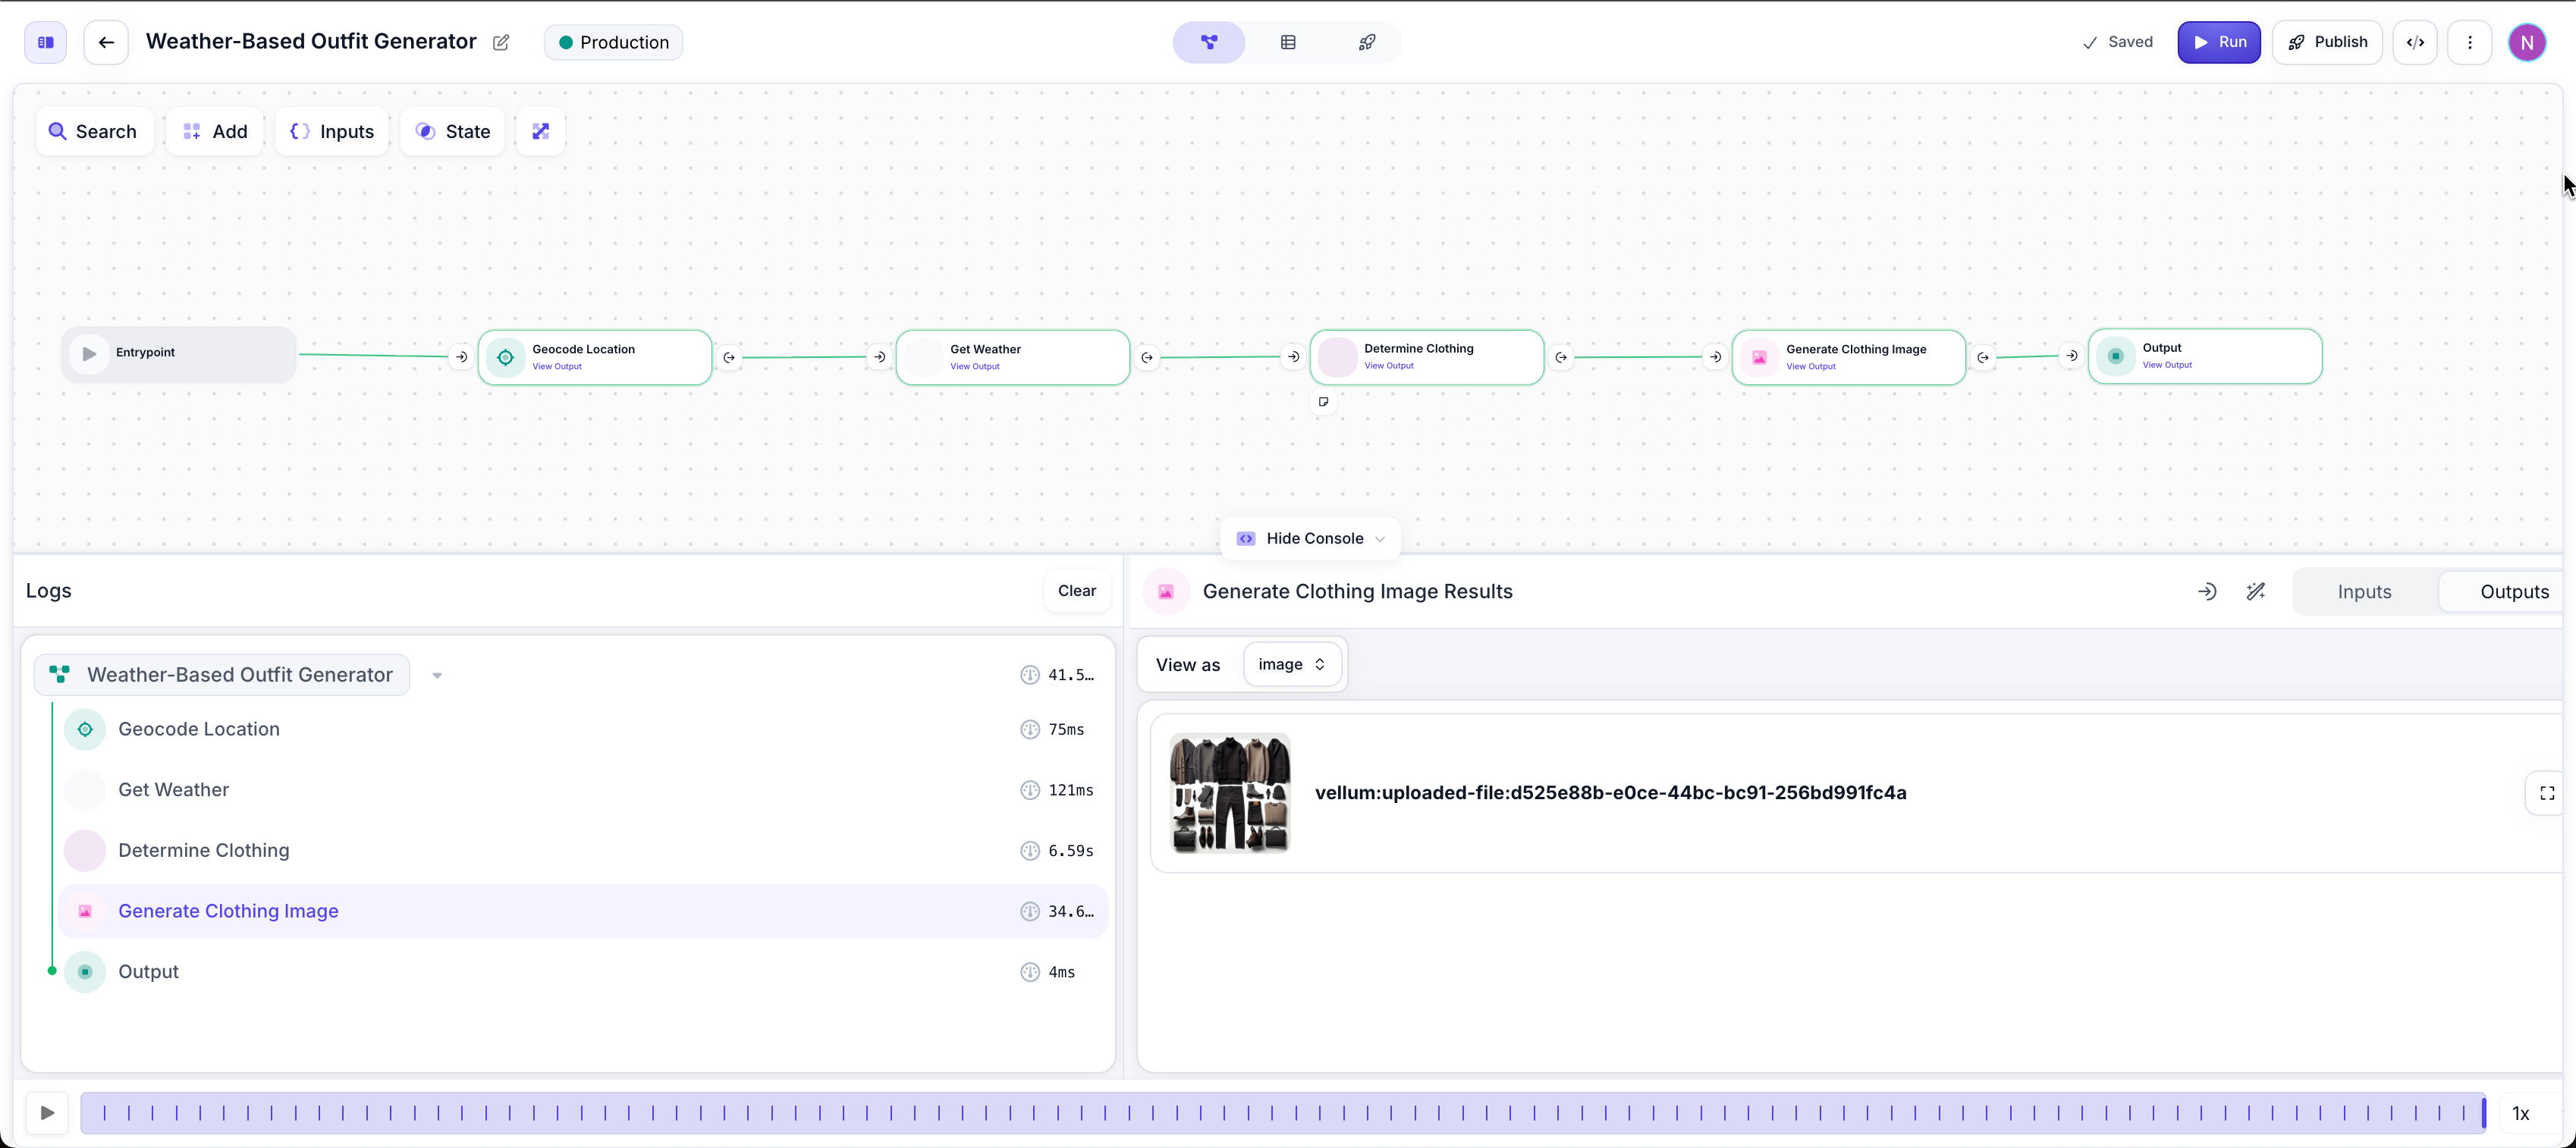Switch to the Outputs tab

point(2513,591)
